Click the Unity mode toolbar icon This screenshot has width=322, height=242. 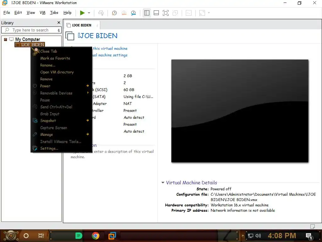point(175,13)
